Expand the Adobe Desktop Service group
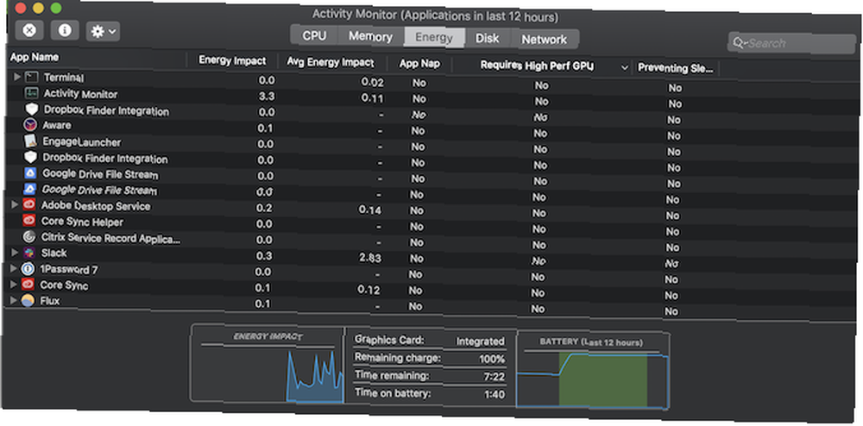Image resolution: width=863 pixels, height=426 pixels. coord(15,204)
